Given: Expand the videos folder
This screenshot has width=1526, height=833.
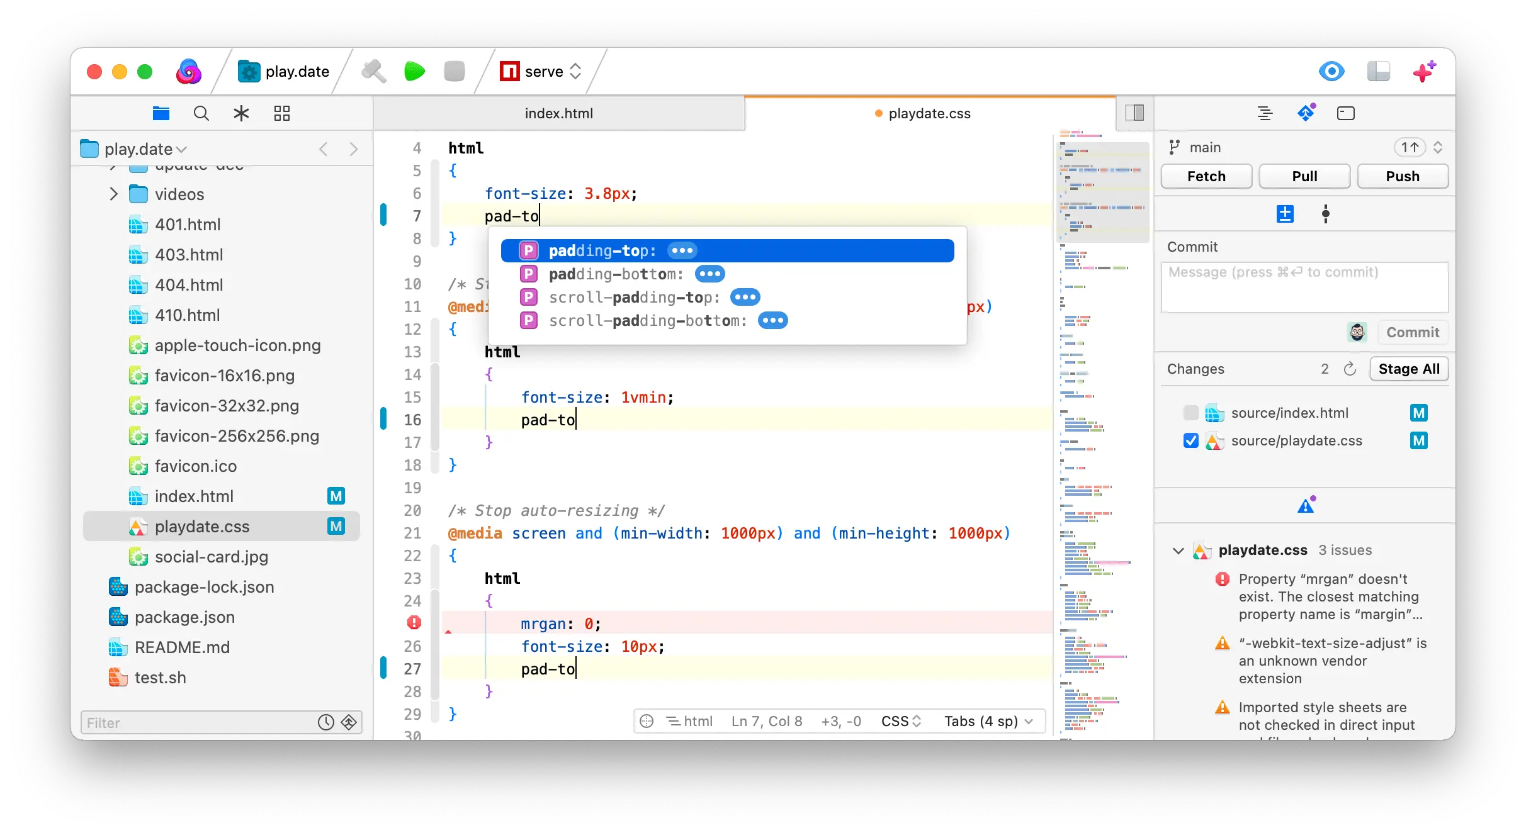Looking at the screenshot, I should [114, 194].
